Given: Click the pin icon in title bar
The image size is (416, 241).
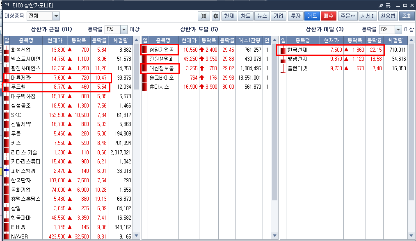Looking at the screenshot, I should coord(381,5).
